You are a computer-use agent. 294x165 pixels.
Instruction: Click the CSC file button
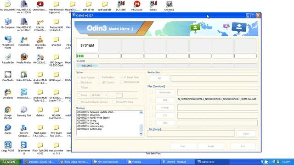click(165, 115)
